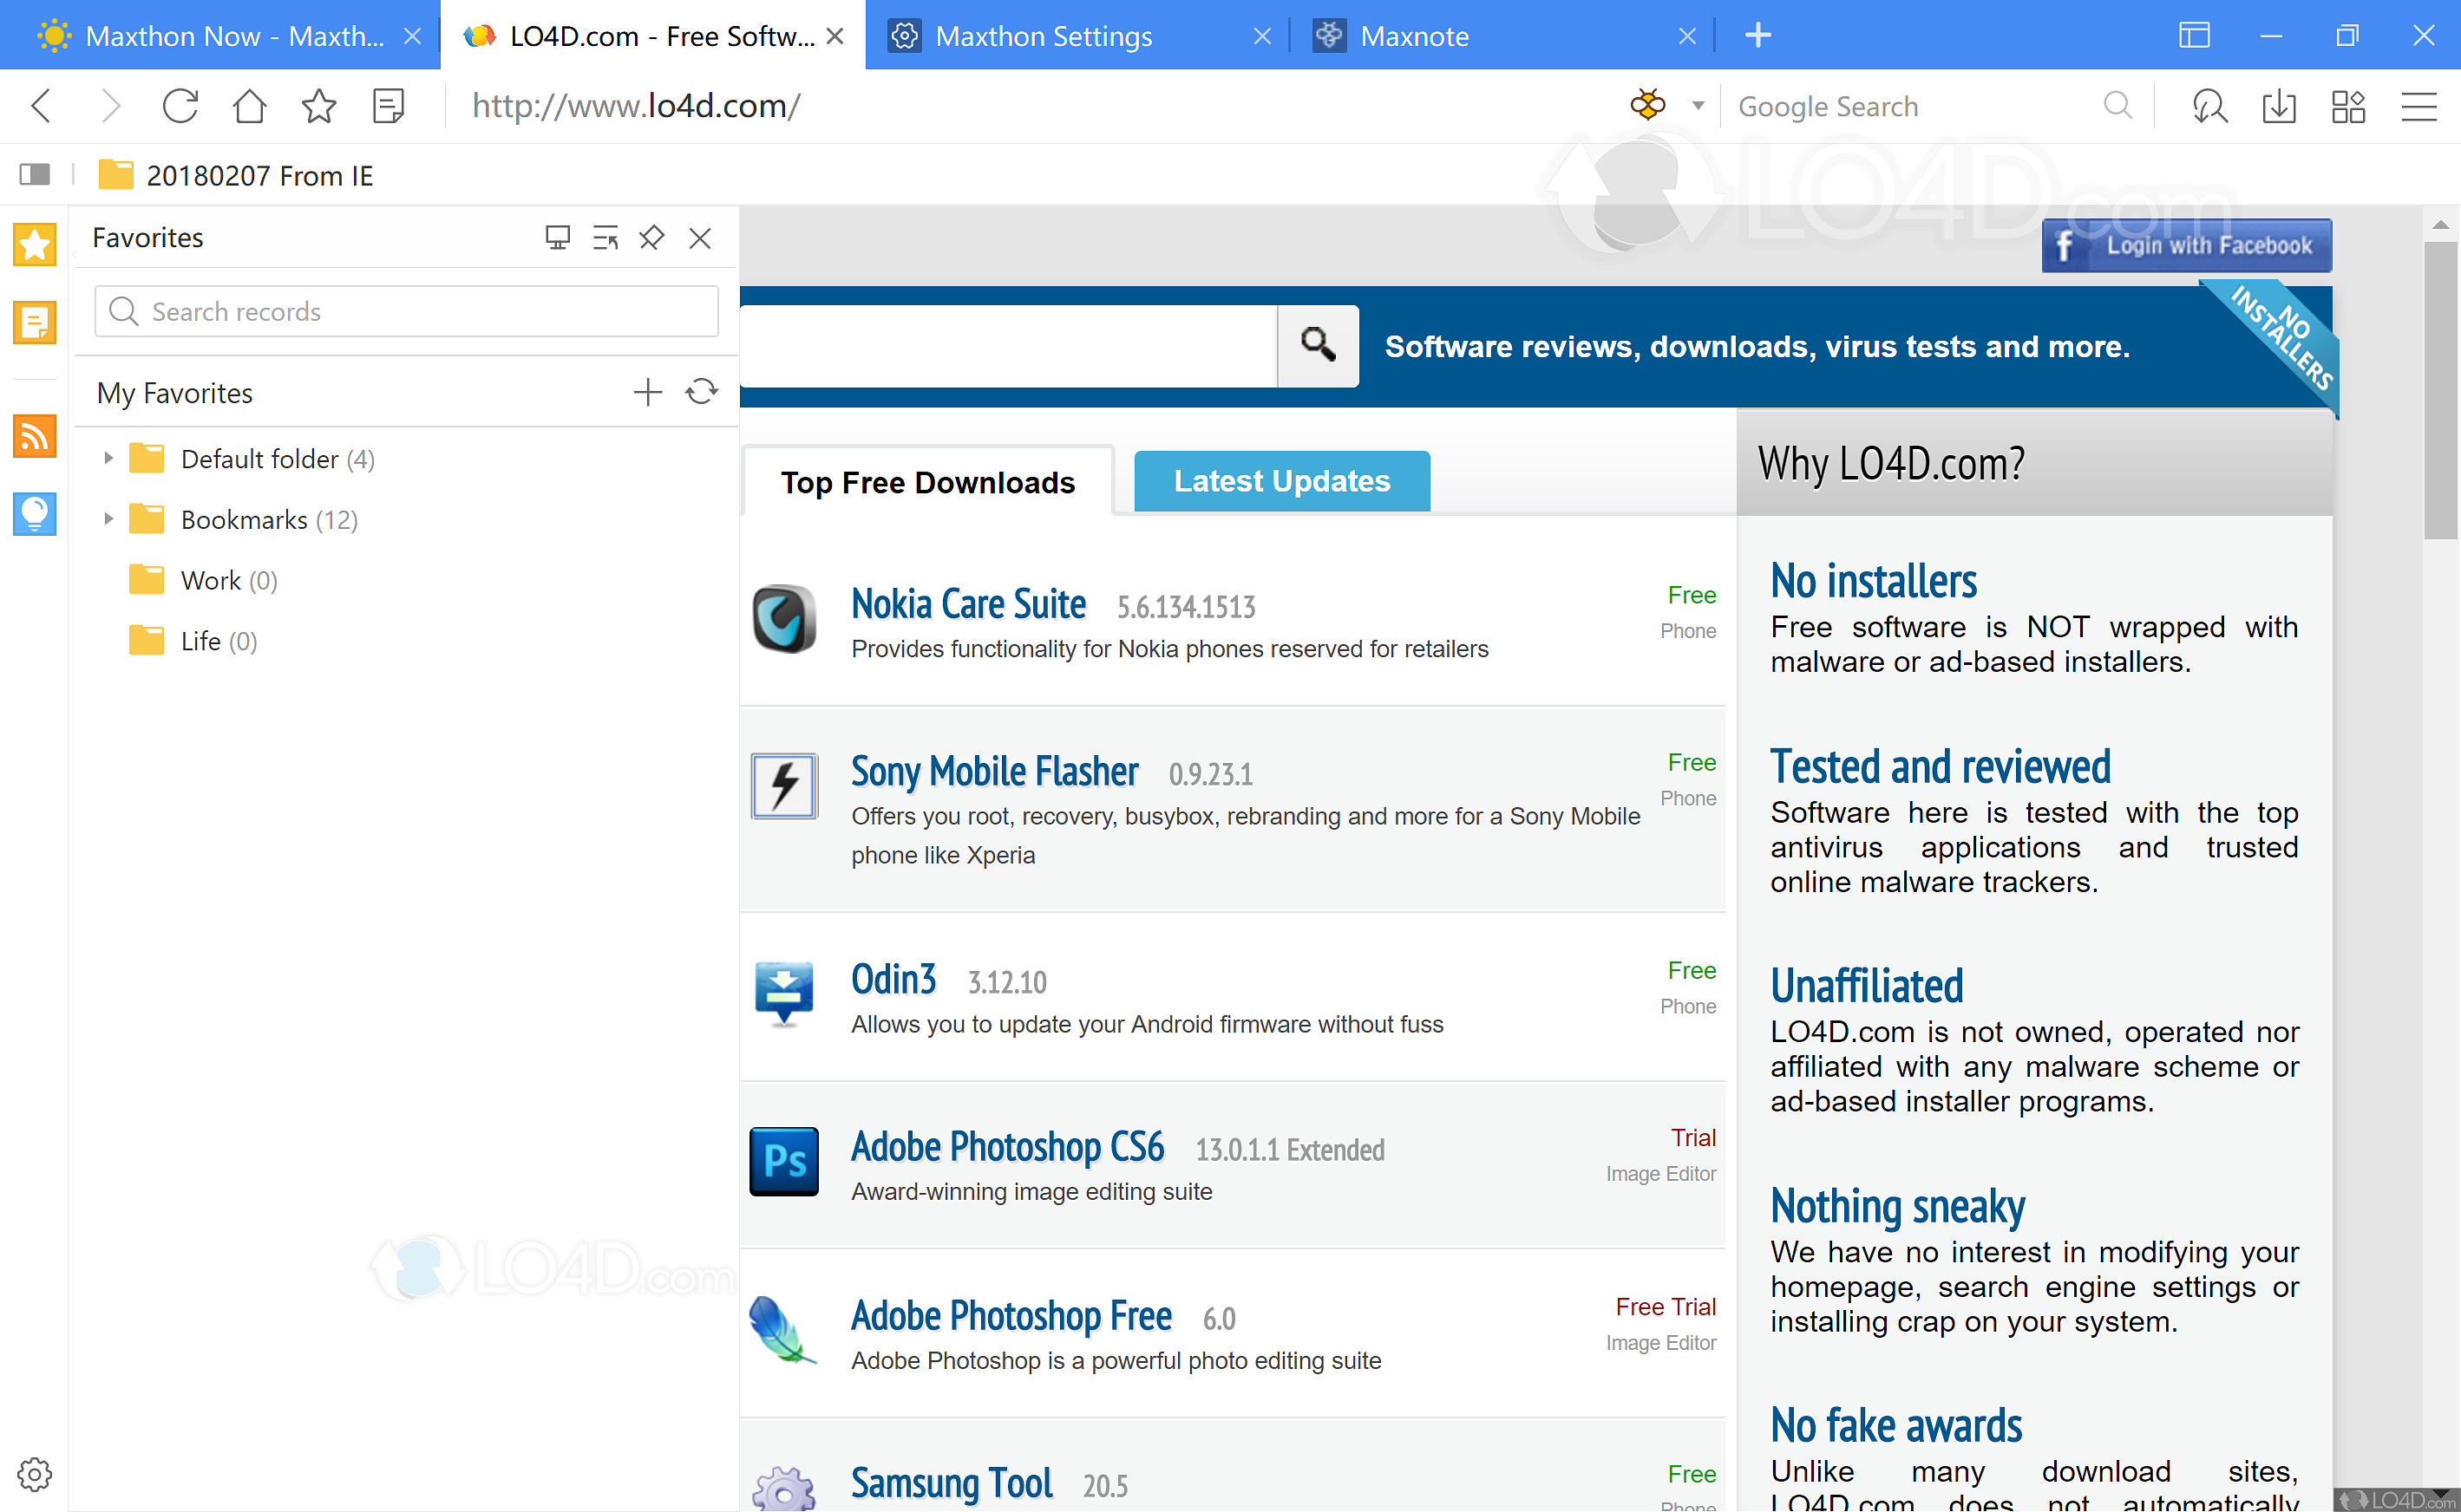Open the extensions grid icon
The height and width of the screenshot is (1512, 2461).
2348,105
